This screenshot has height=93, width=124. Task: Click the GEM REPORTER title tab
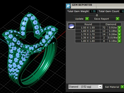tap(82, 5)
